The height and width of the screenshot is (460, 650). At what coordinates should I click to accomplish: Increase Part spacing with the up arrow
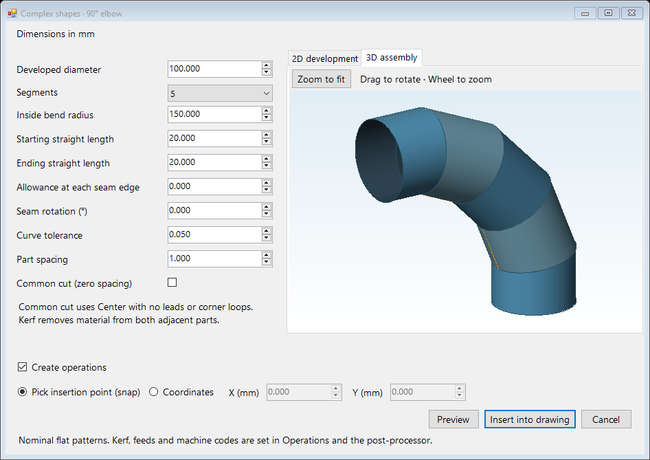coord(267,254)
